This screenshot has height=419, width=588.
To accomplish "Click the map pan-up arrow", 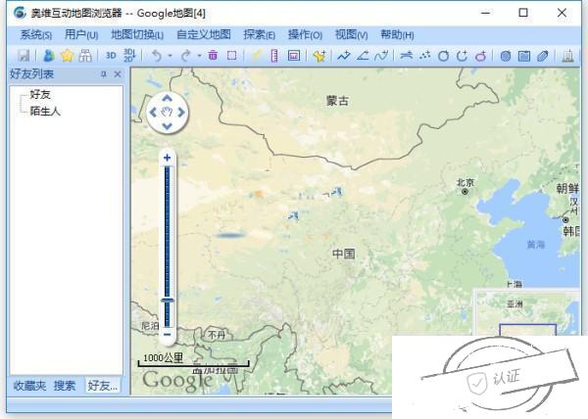I will pyautogui.click(x=167, y=99).
